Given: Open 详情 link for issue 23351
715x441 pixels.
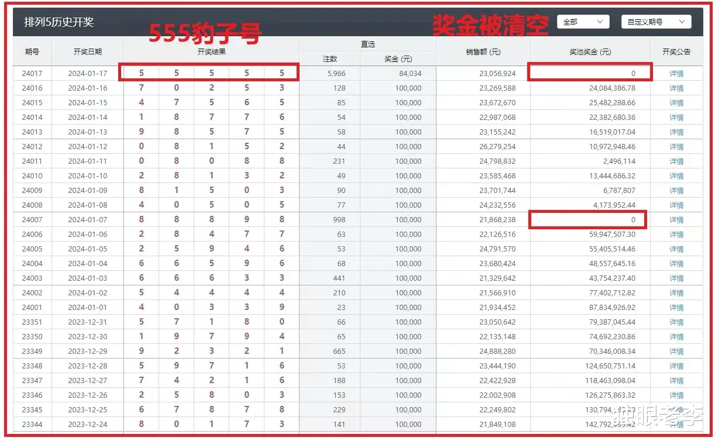Looking at the screenshot, I should (x=676, y=322).
